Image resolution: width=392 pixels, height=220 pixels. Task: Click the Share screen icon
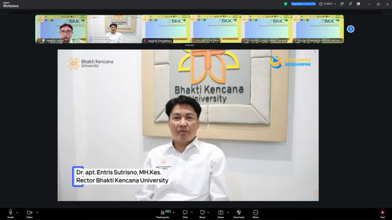[x=220, y=214]
